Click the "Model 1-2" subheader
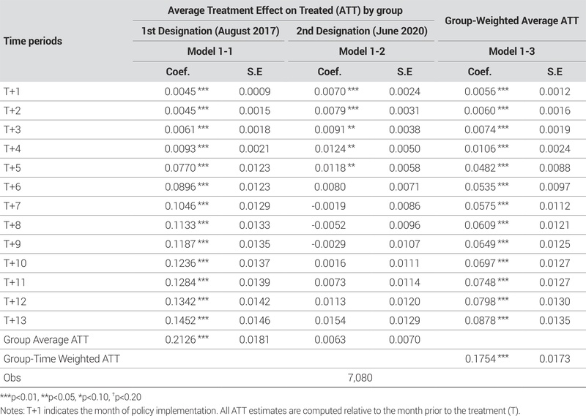Image resolution: width=586 pixels, height=416 pixels. [362, 53]
